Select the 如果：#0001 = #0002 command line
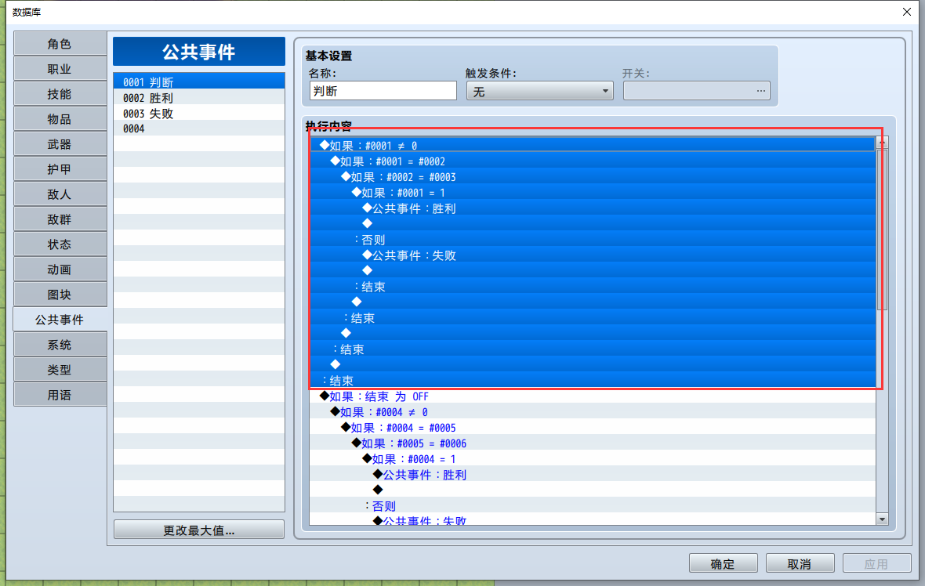925x586 pixels. [593, 161]
